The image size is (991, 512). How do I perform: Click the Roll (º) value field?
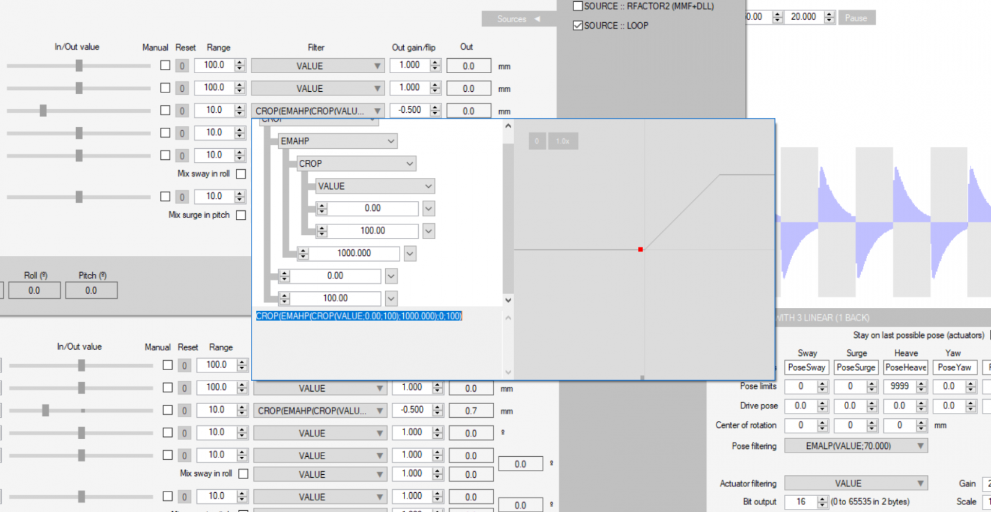34,290
